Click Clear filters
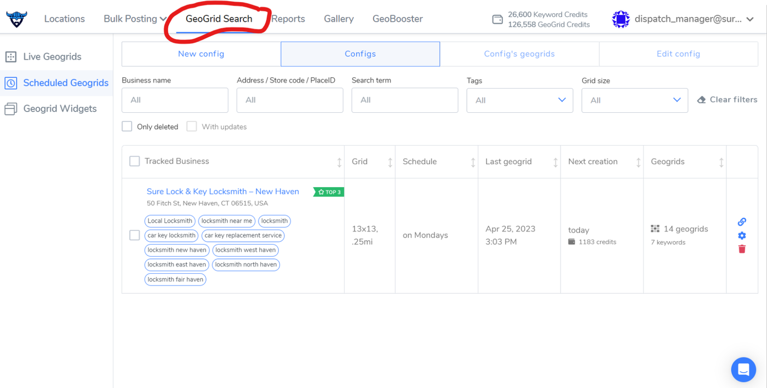This screenshot has height=388, width=767. pyautogui.click(x=728, y=100)
